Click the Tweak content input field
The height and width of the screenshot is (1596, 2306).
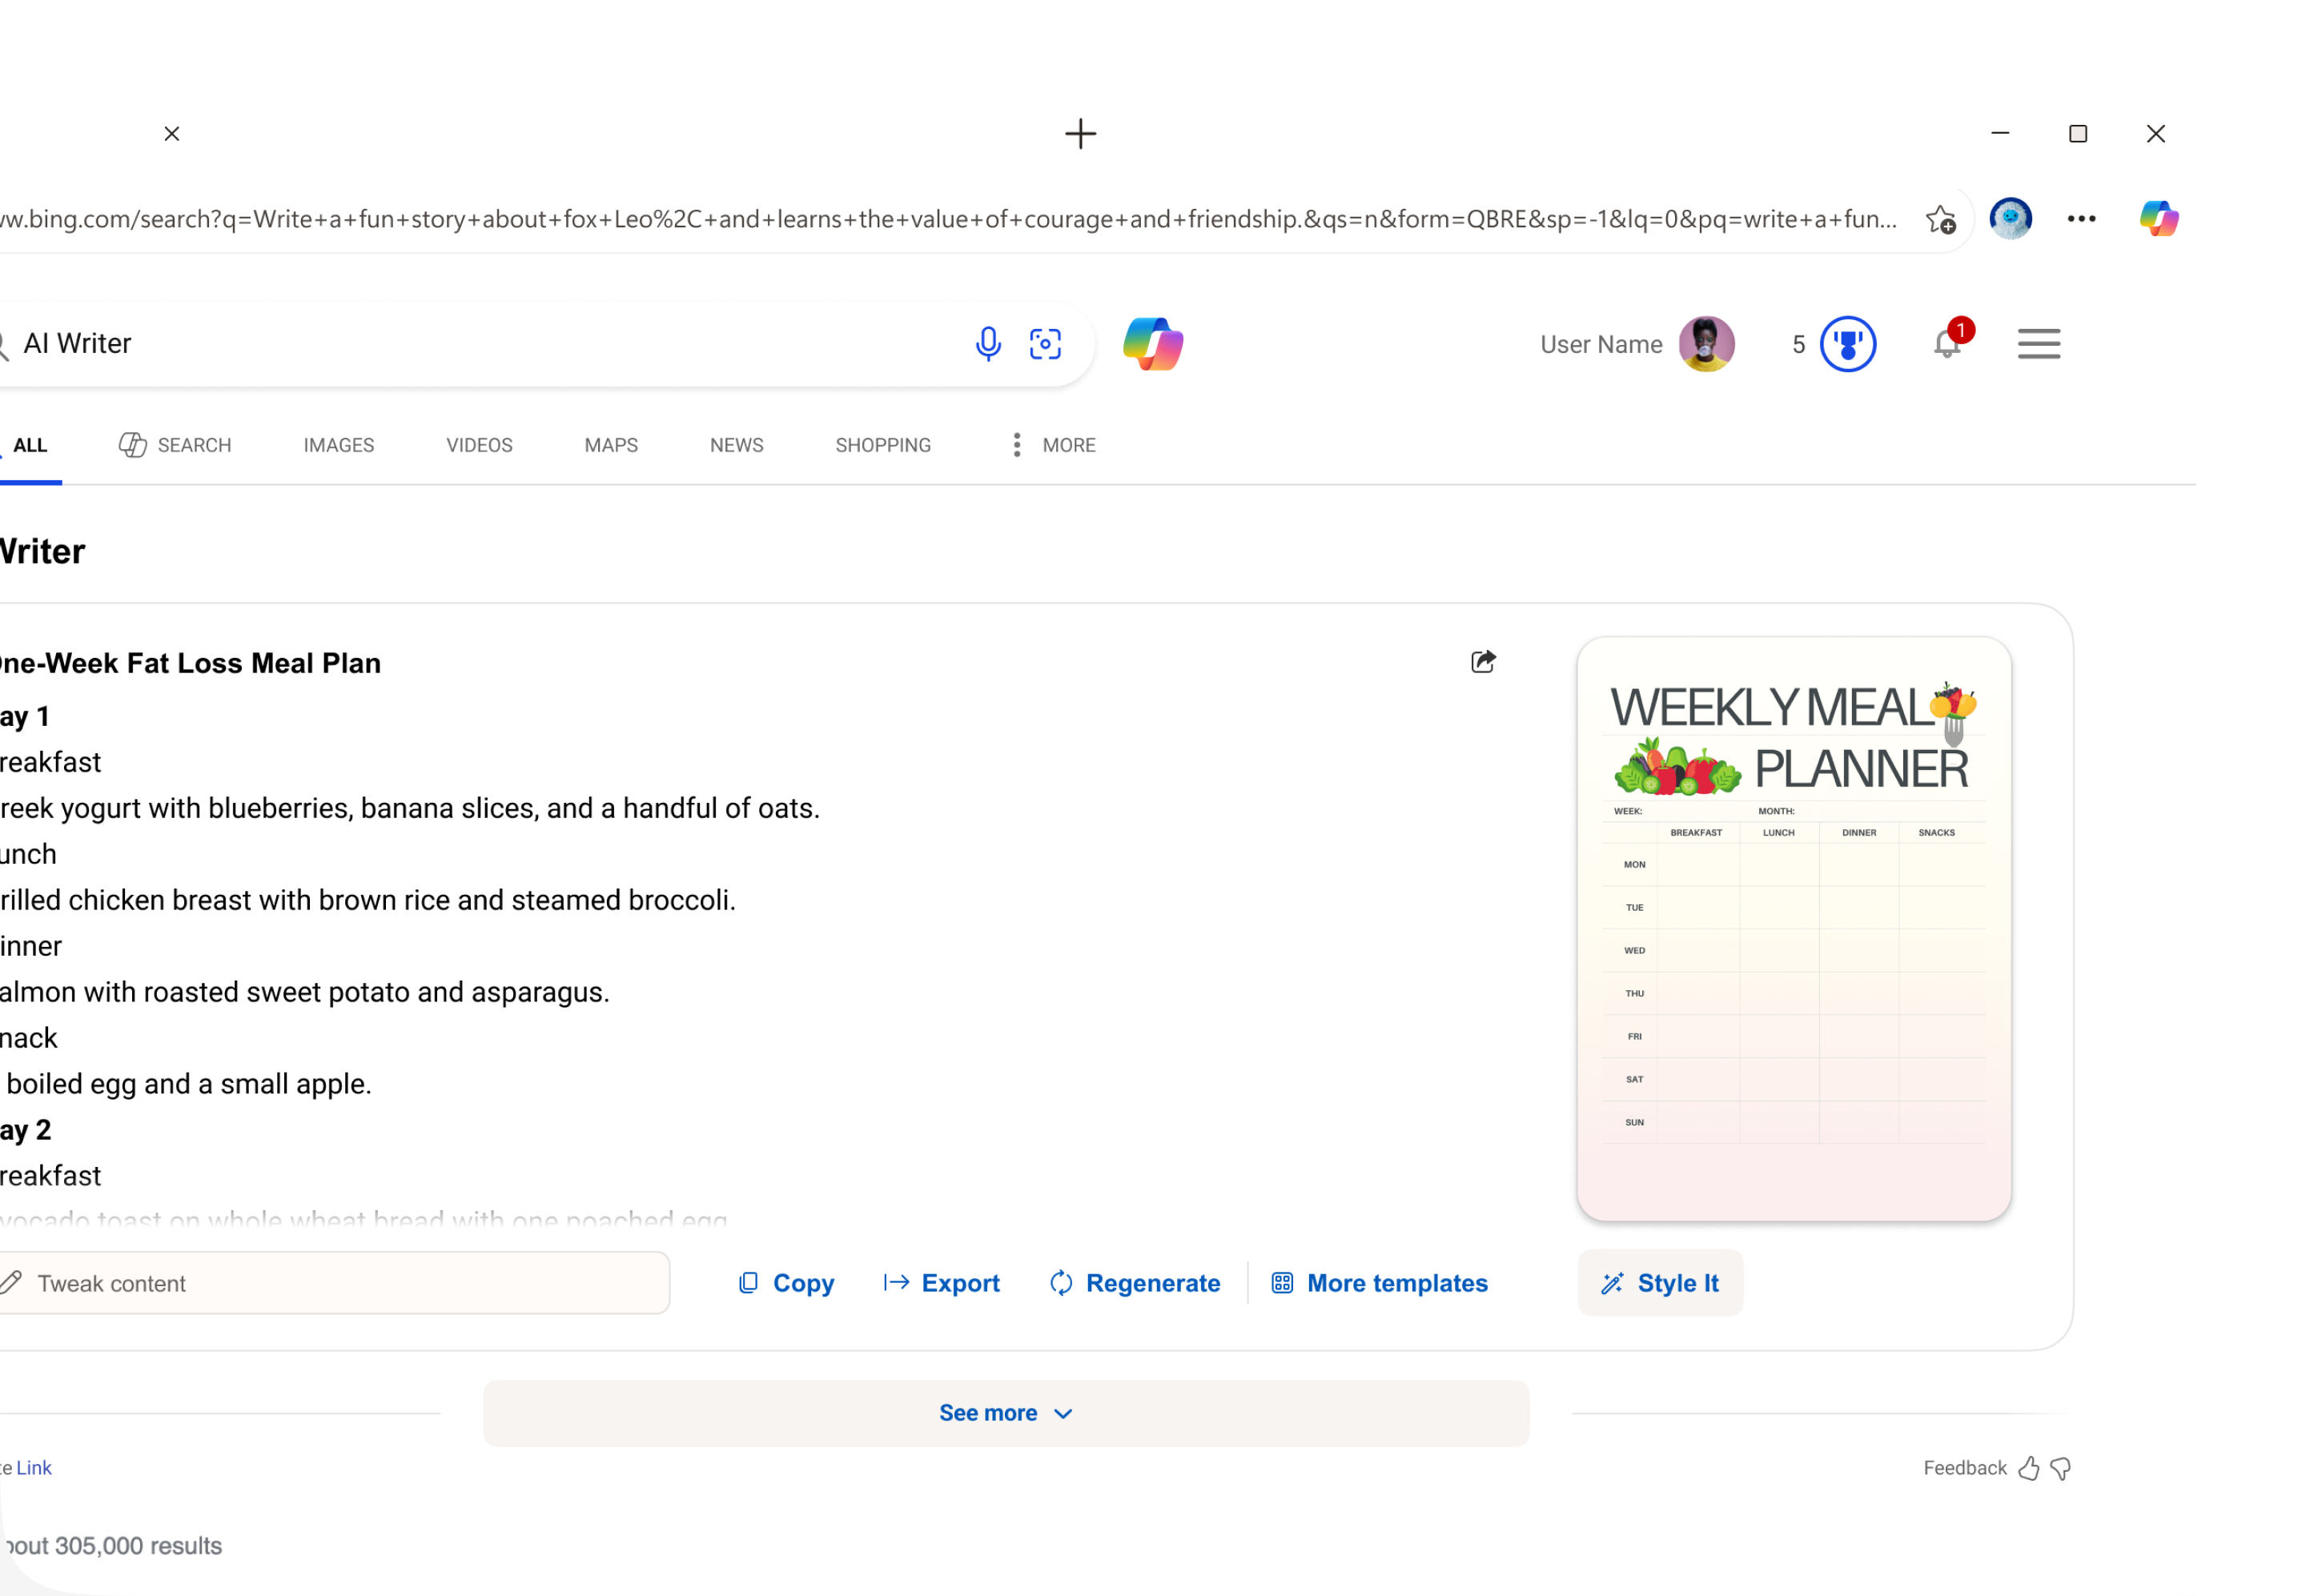pyautogui.click(x=334, y=1283)
